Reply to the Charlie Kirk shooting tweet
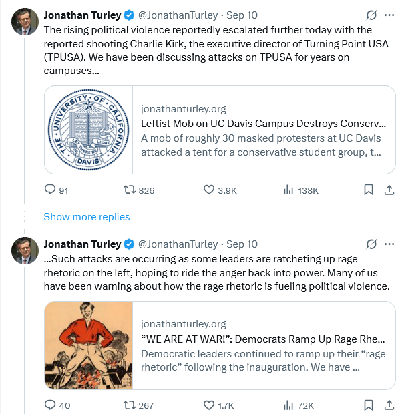Viewport: 406px width, 414px height. pos(50,190)
